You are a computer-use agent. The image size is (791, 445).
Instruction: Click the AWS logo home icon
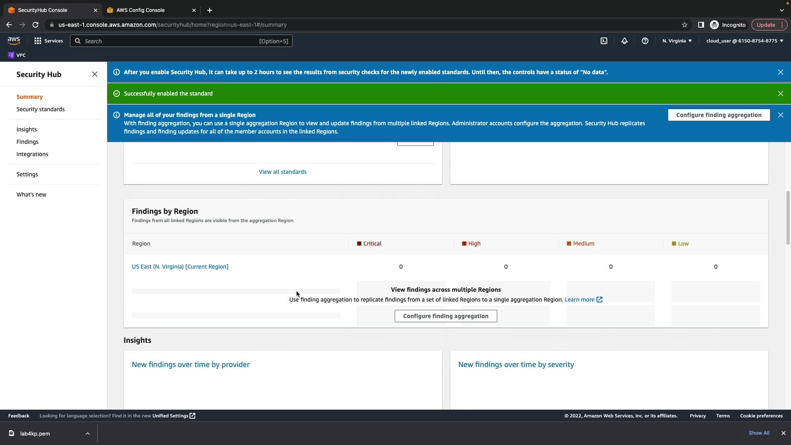pyautogui.click(x=14, y=40)
